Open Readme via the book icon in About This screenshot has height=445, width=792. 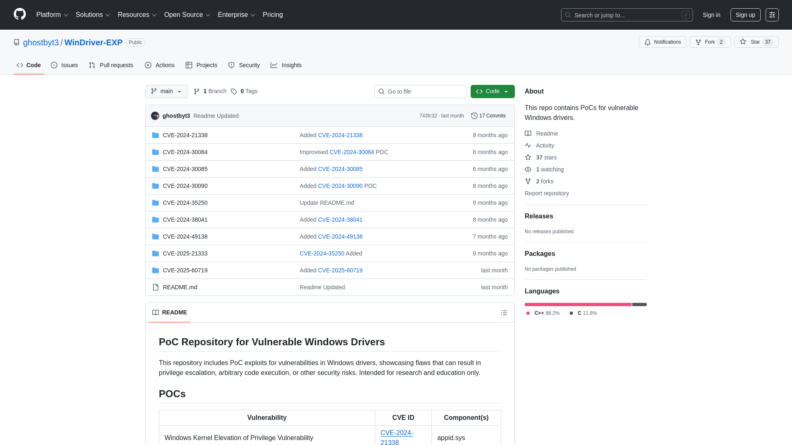(x=528, y=133)
